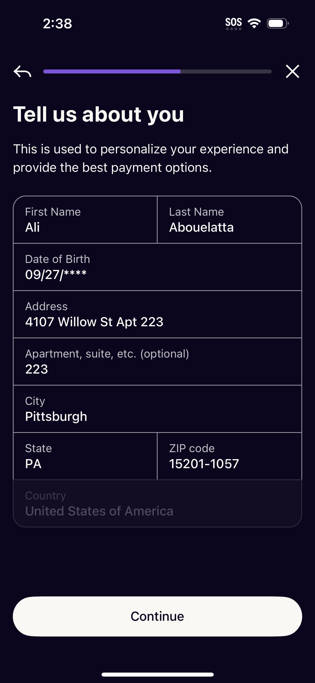Viewport: 315px width, 683px height.
Task: Open the Country selector field
Action: 157,504
